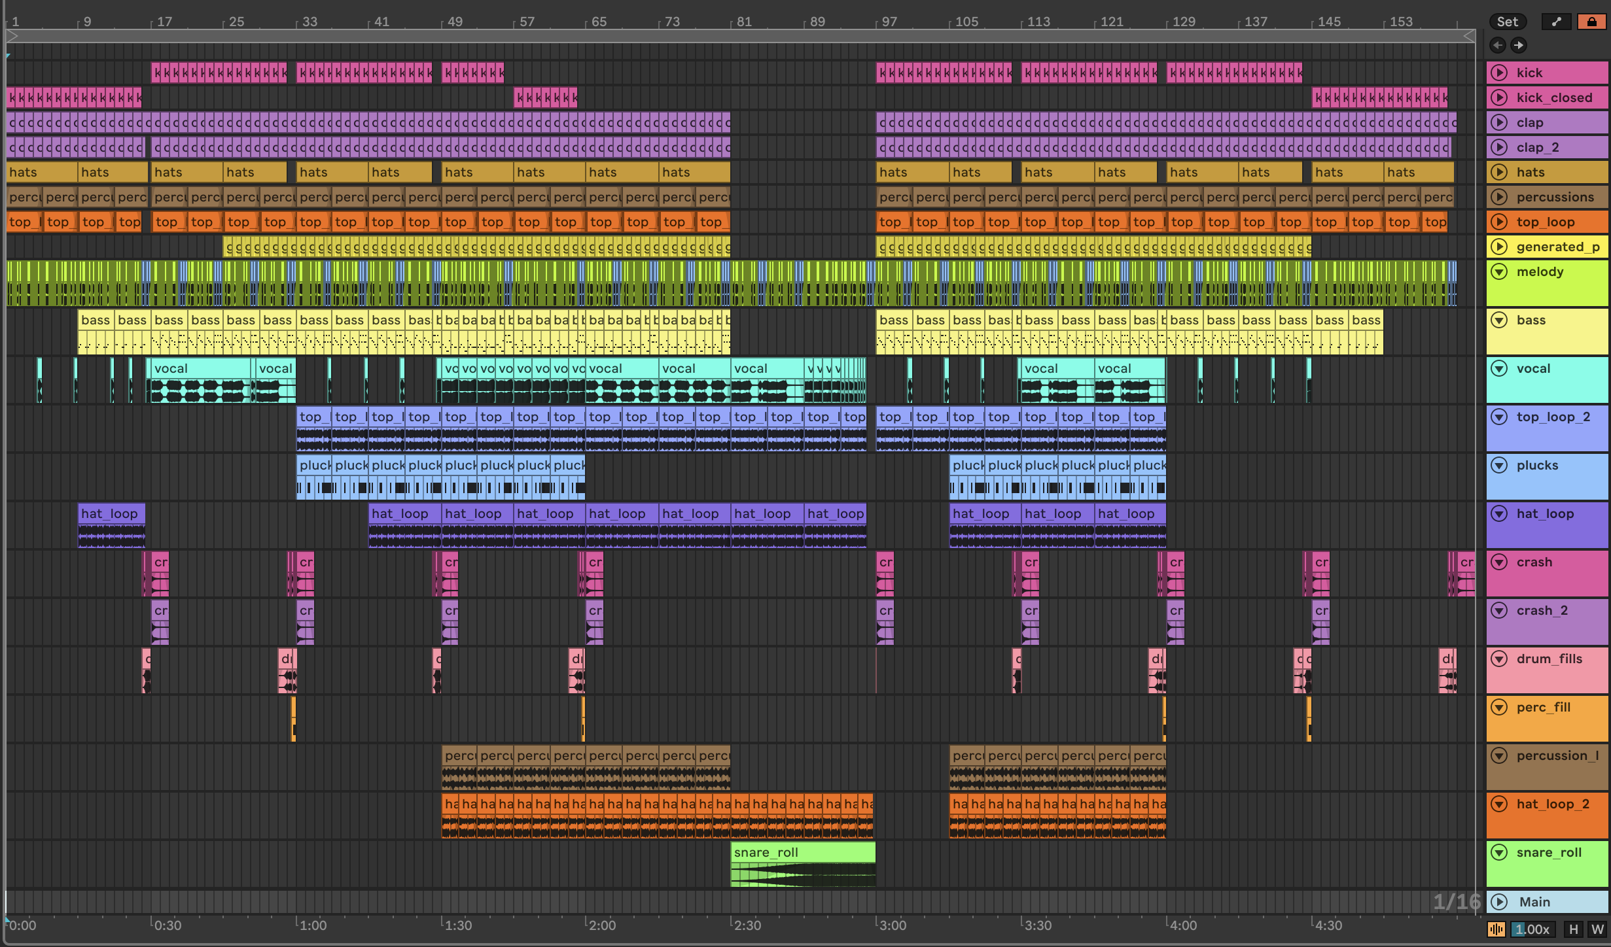This screenshot has height=947, width=1611.
Task: Toggle automation mode button
Action: click(1557, 22)
